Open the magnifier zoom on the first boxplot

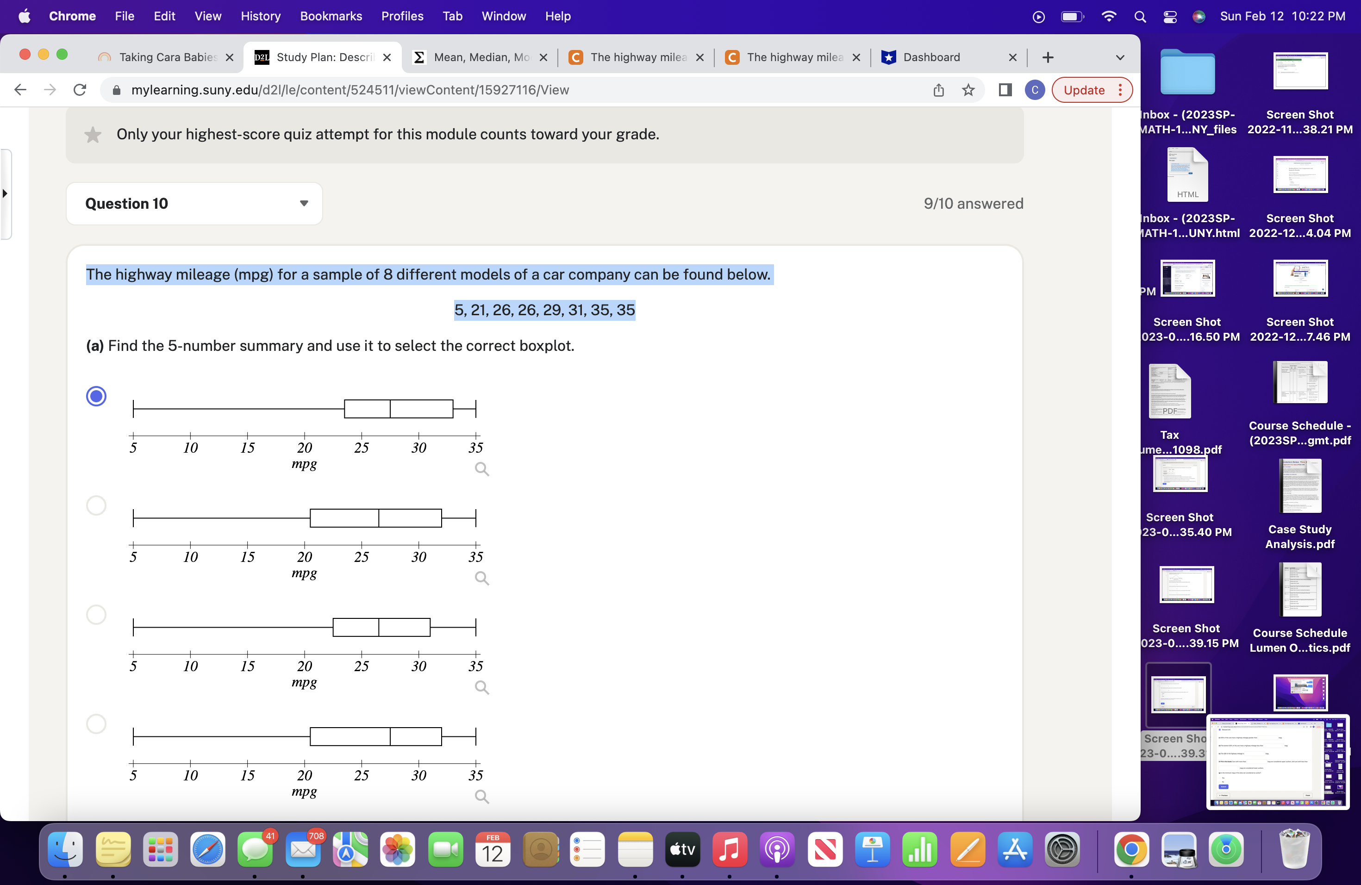pyautogui.click(x=481, y=469)
